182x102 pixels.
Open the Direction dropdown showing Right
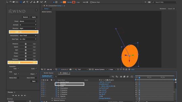coord(28,28)
